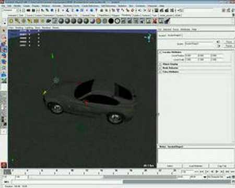Image resolution: width=235 pixels, height=188 pixels.
Task: Create an area light from shelf
Action: pyautogui.click(x=36, y=21)
